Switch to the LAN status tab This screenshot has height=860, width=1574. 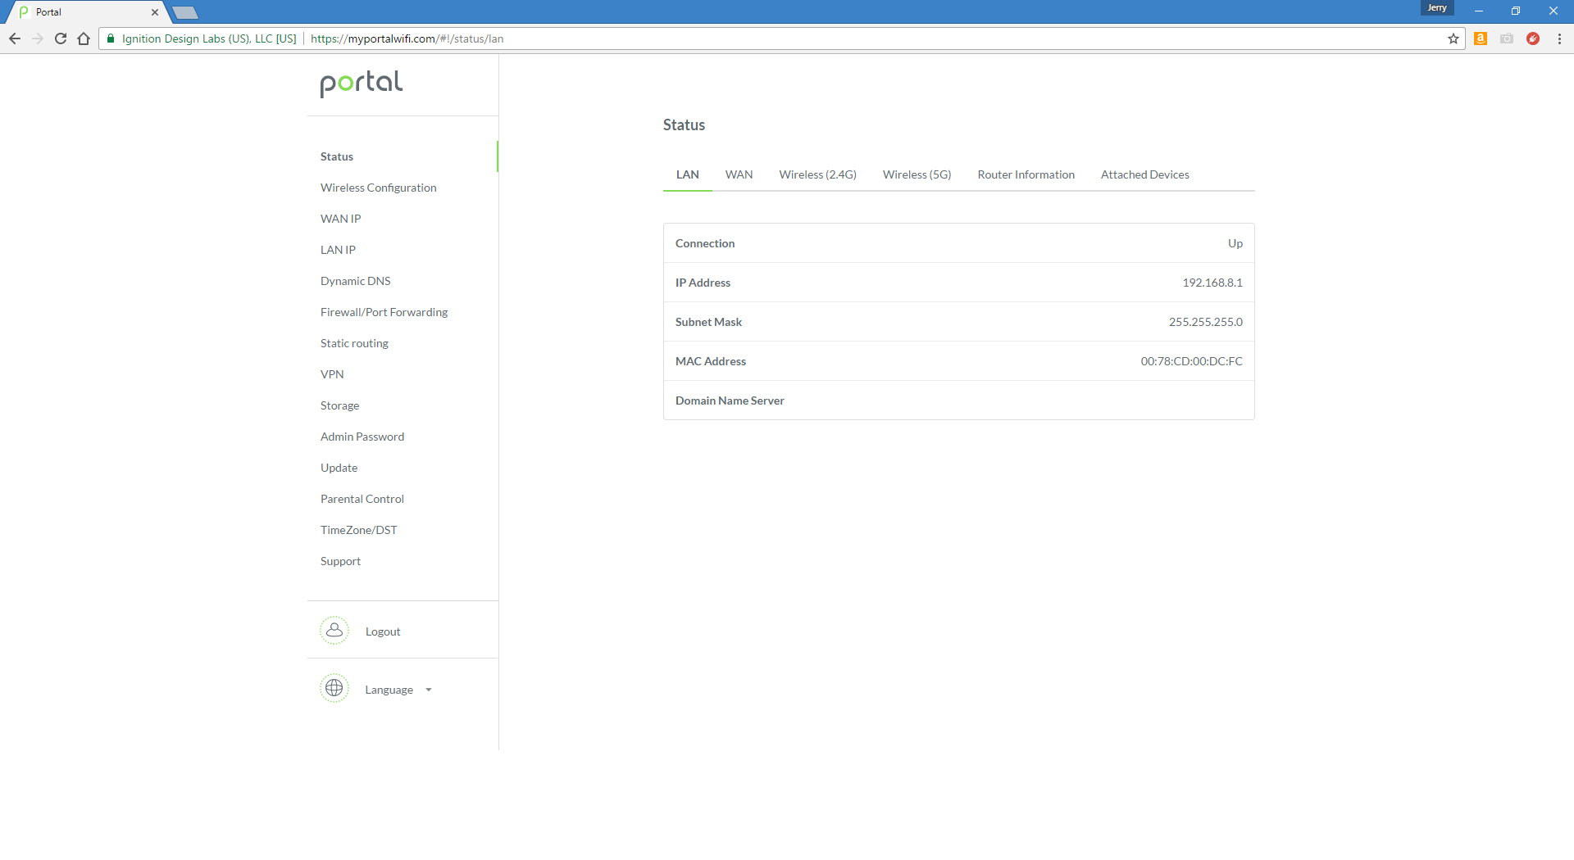[x=688, y=174]
